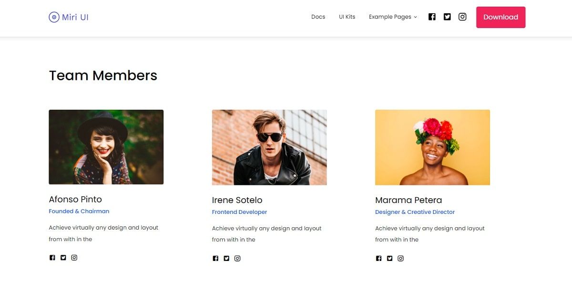Image resolution: width=572 pixels, height=289 pixels.
Task: Click Marama Petera's Facebook icon
Action: (x=378, y=258)
